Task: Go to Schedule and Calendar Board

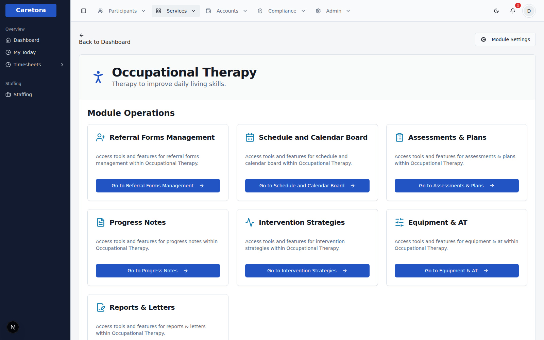Action: click(x=307, y=186)
